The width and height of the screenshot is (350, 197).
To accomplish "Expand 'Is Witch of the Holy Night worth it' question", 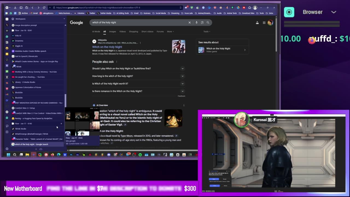I will (139, 83).
